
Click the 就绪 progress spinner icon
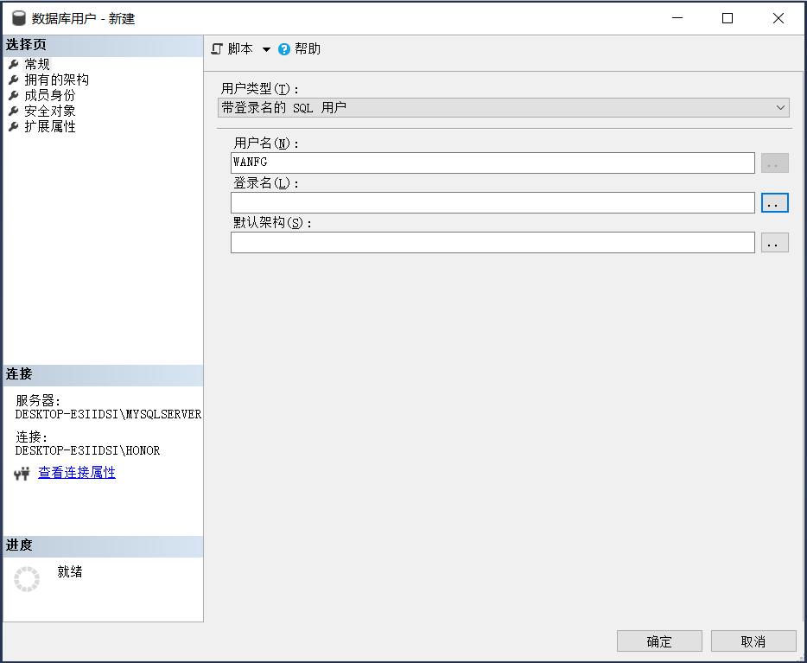tap(27, 579)
